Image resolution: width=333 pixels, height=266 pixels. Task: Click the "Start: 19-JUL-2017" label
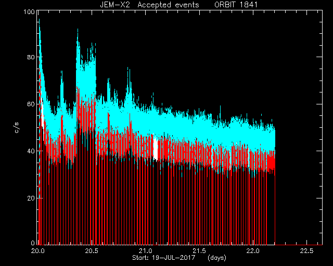(163, 258)
